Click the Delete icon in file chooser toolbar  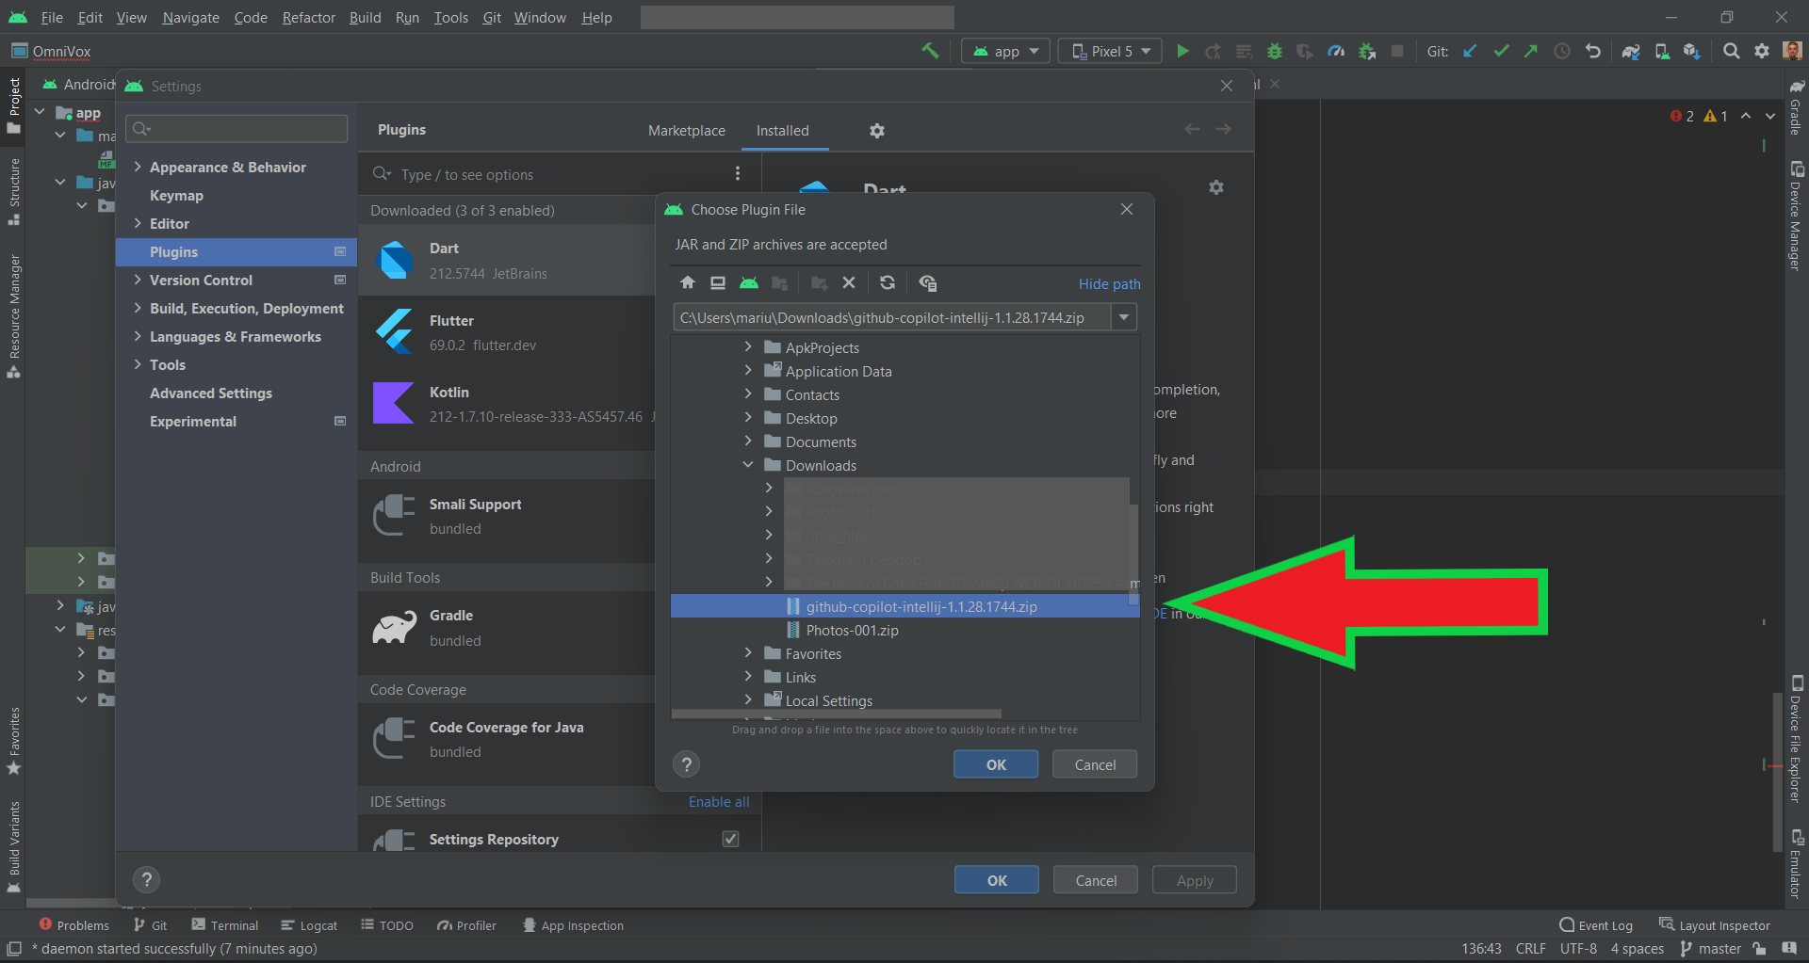click(x=849, y=282)
